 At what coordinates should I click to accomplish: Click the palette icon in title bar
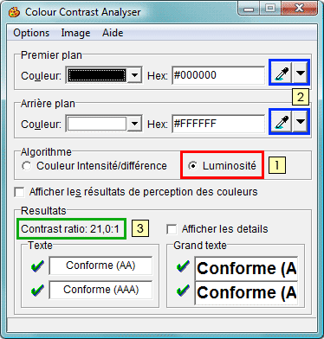[x=14, y=12]
